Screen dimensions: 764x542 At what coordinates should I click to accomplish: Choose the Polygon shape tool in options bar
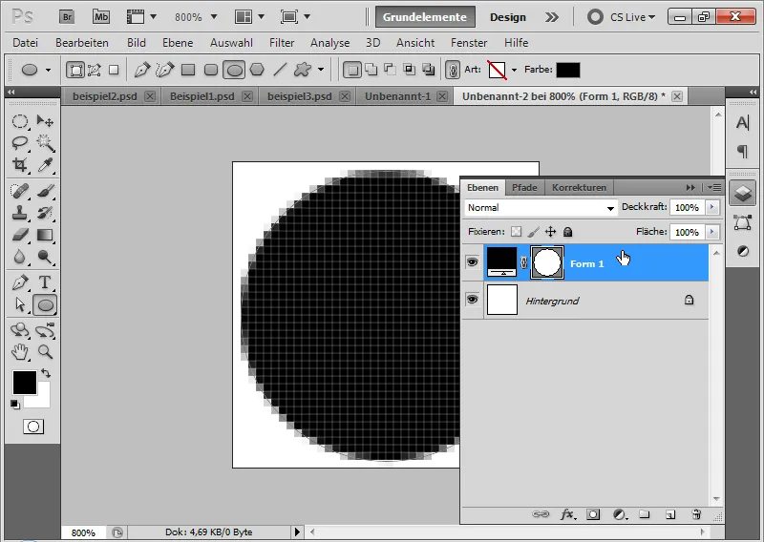257,70
